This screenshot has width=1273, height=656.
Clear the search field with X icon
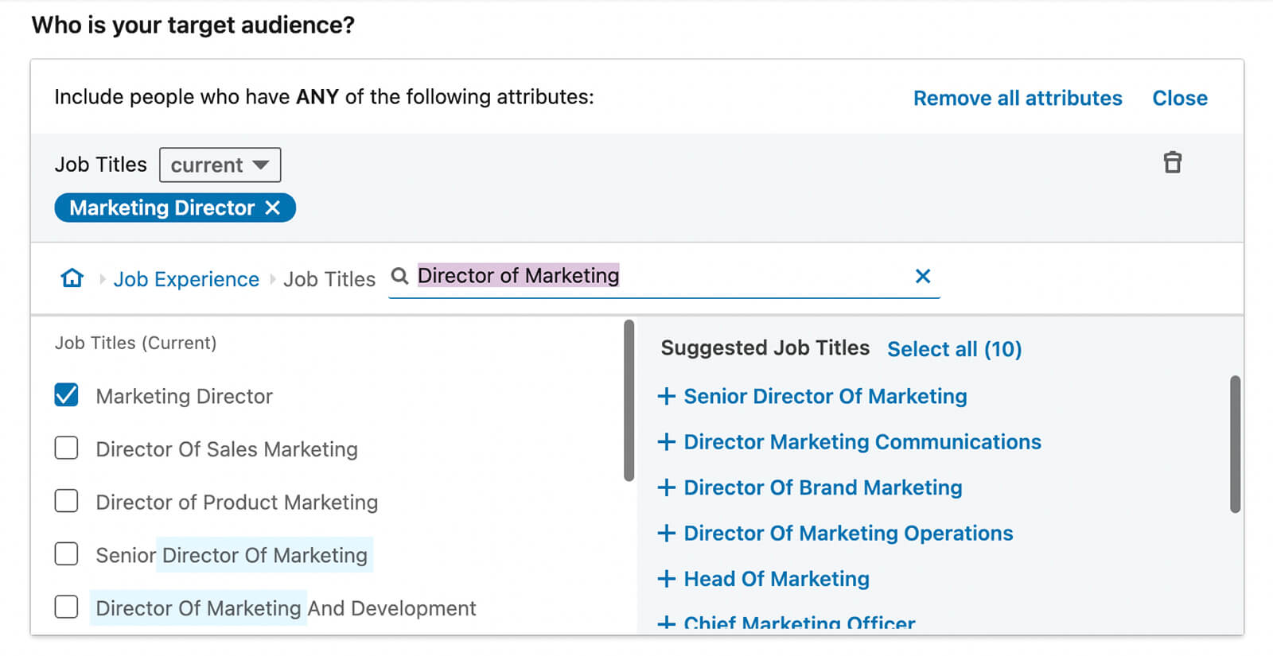pos(923,276)
